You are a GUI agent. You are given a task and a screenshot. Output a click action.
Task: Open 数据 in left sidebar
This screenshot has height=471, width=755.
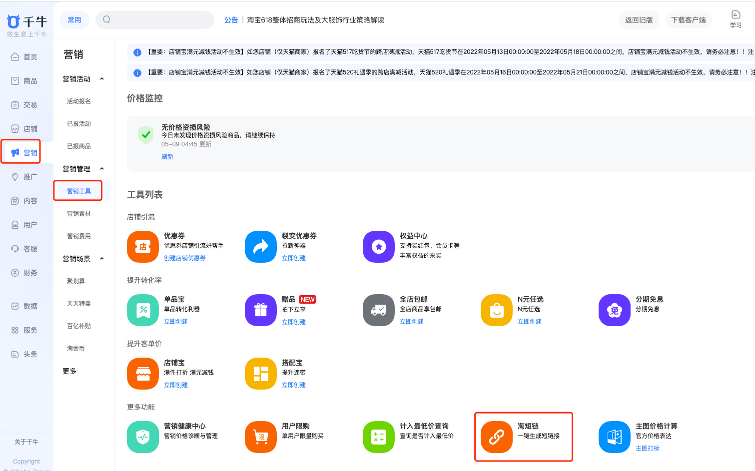24,306
